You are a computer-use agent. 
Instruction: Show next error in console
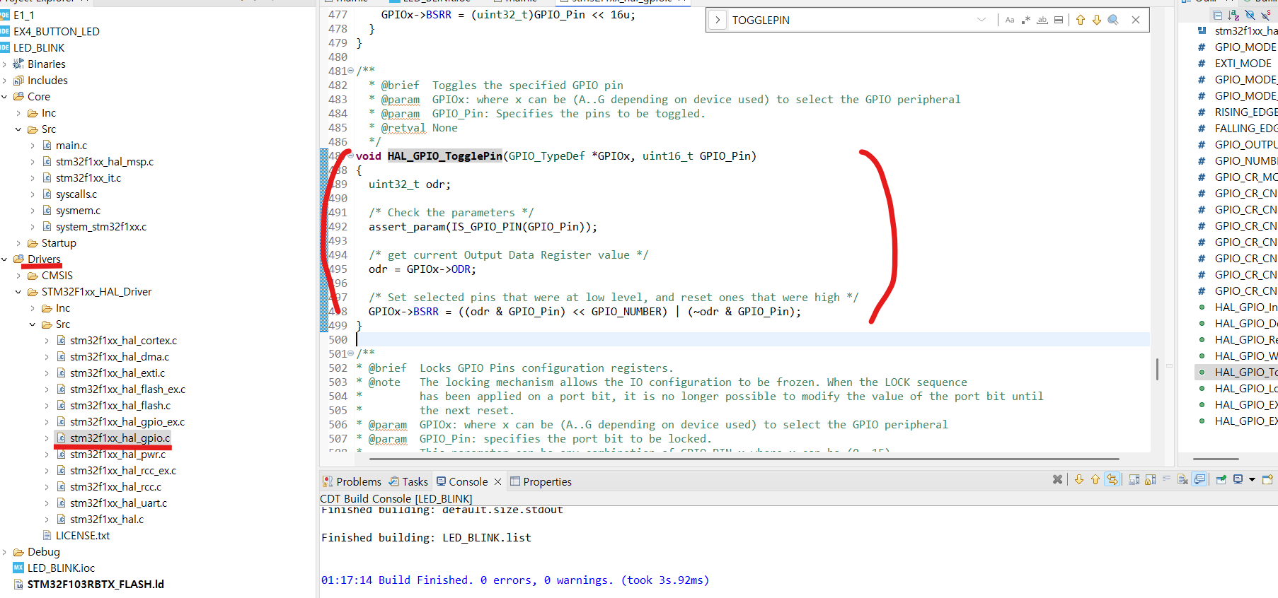pyautogui.click(x=1079, y=479)
